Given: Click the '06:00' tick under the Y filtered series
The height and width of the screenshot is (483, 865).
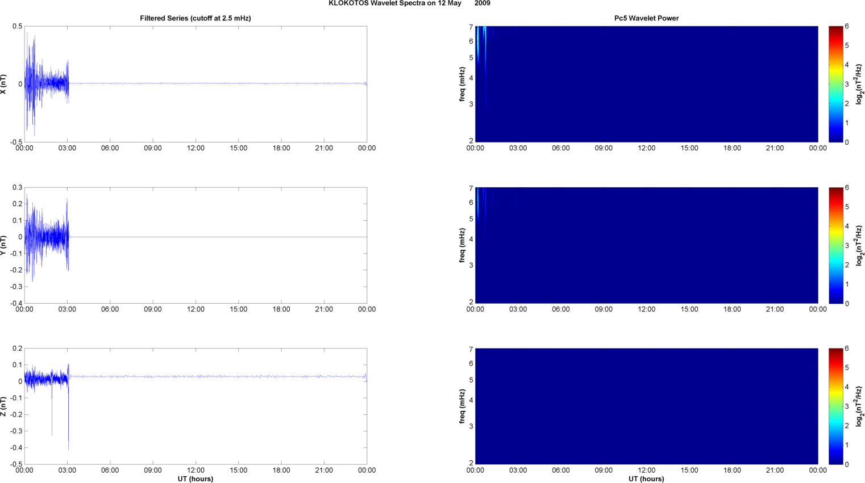Looking at the screenshot, I should (110, 309).
